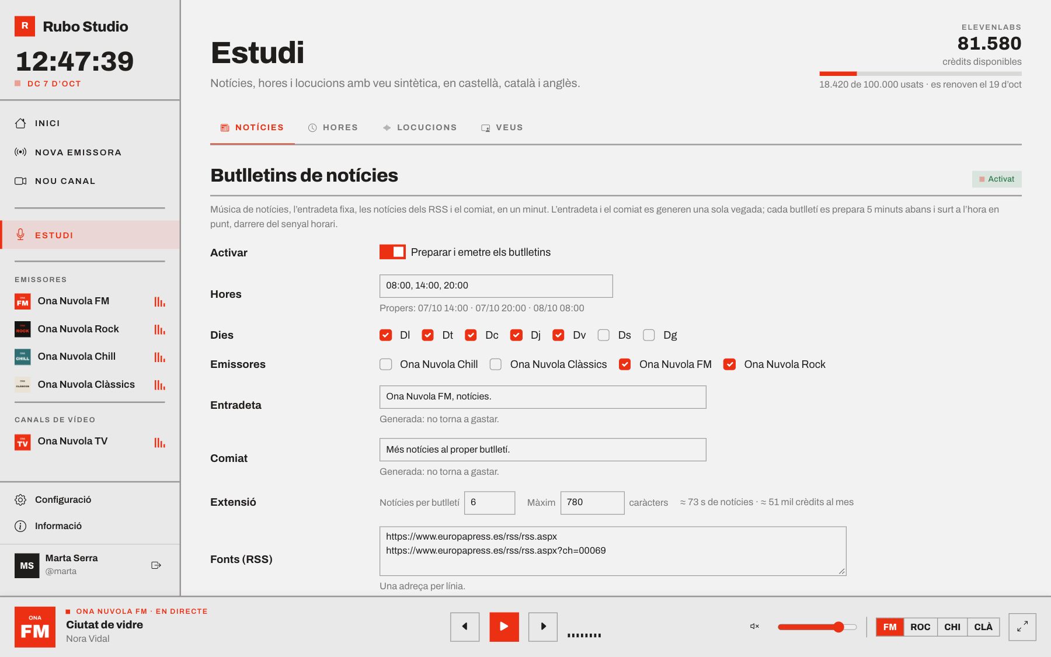Click the Fonts RSS text area
This screenshot has height=657, width=1051.
click(x=613, y=551)
